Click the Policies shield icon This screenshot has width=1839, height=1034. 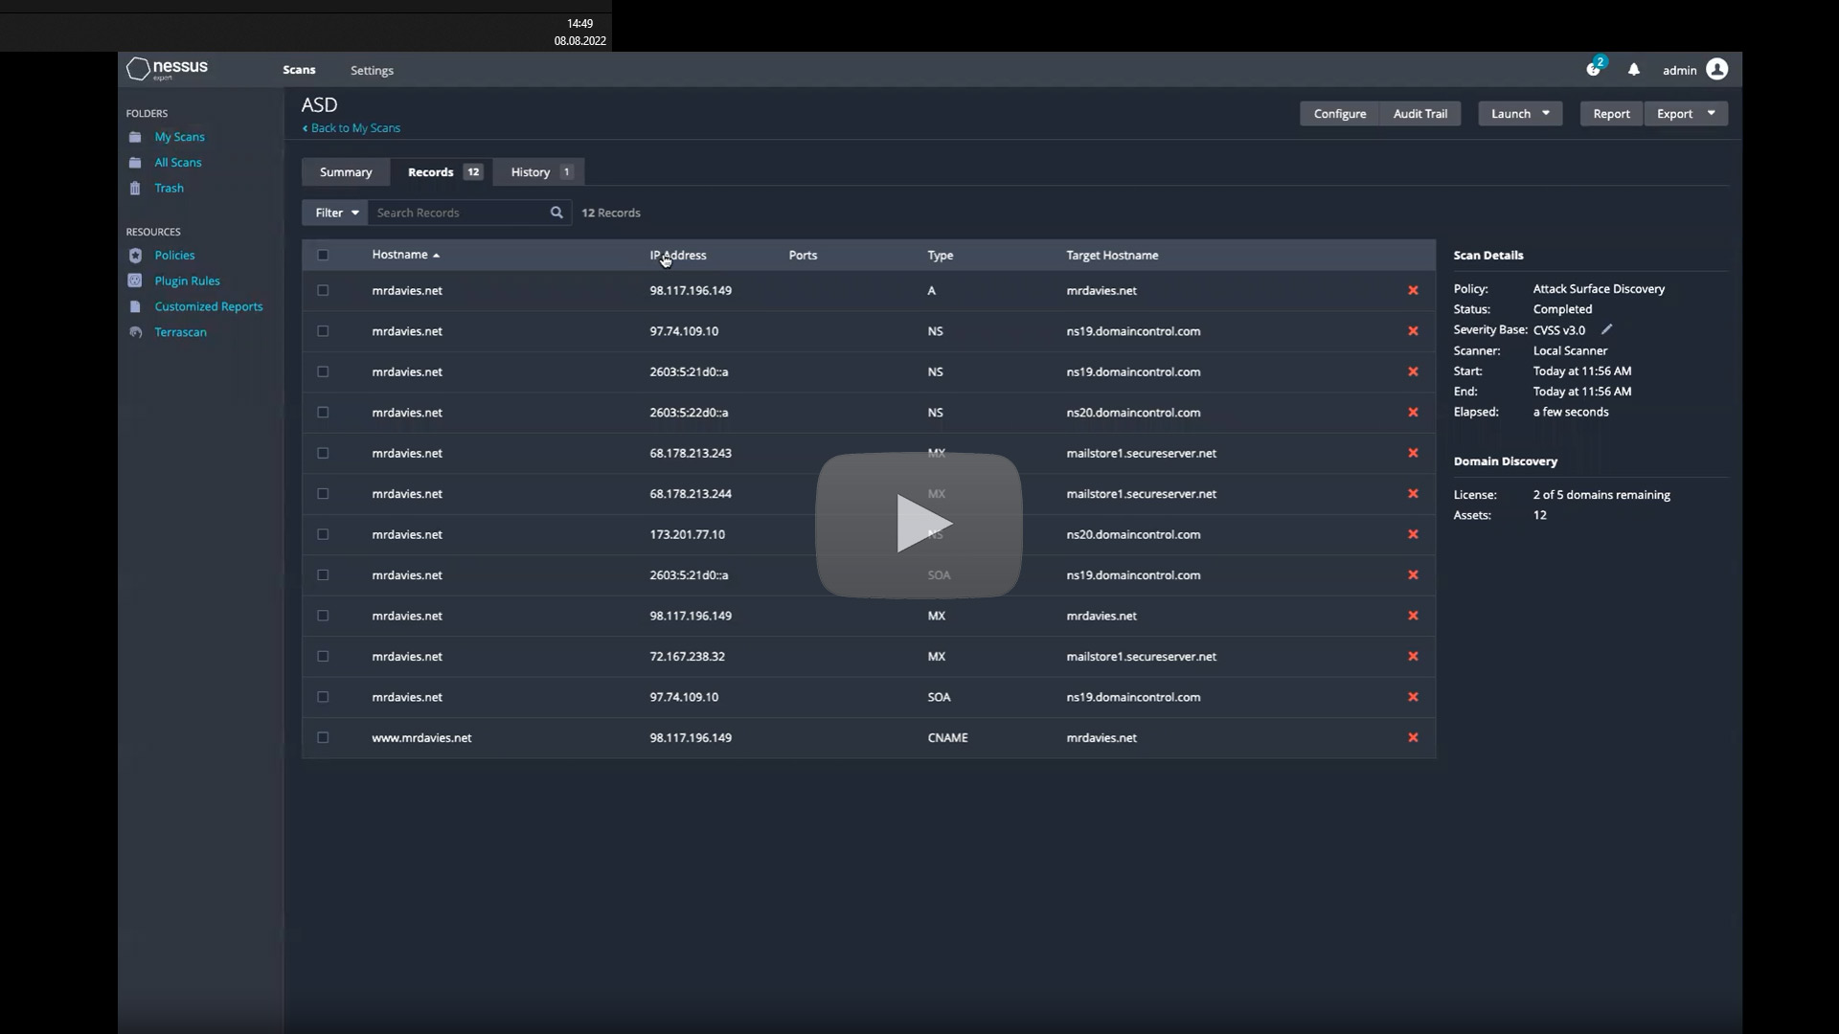coord(135,256)
